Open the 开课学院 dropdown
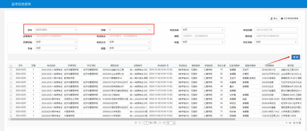Viewport: 307px width, 131px height. tap(56, 42)
